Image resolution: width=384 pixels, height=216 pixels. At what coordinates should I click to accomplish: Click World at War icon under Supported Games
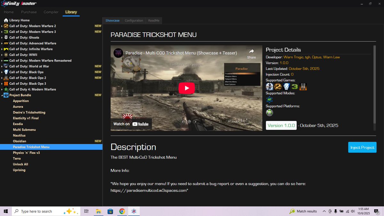point(270,86)
